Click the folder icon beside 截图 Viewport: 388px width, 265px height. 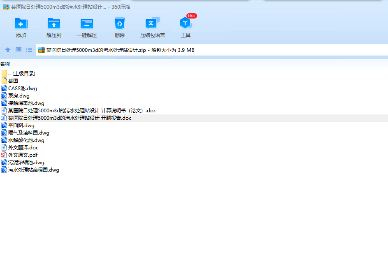coord(4,81)
